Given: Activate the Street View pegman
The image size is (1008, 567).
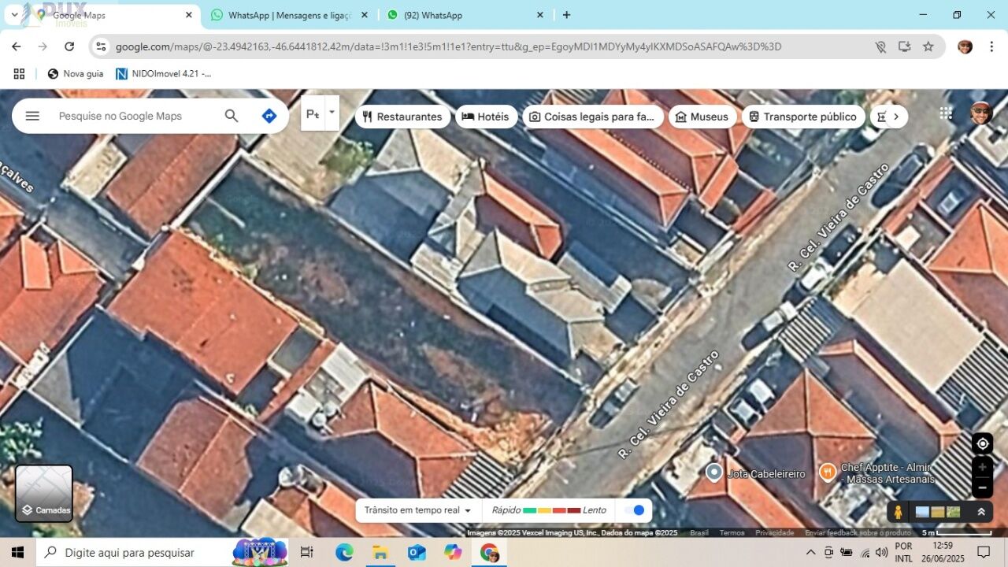Looking at the screenshot, I should click(898, 512).
